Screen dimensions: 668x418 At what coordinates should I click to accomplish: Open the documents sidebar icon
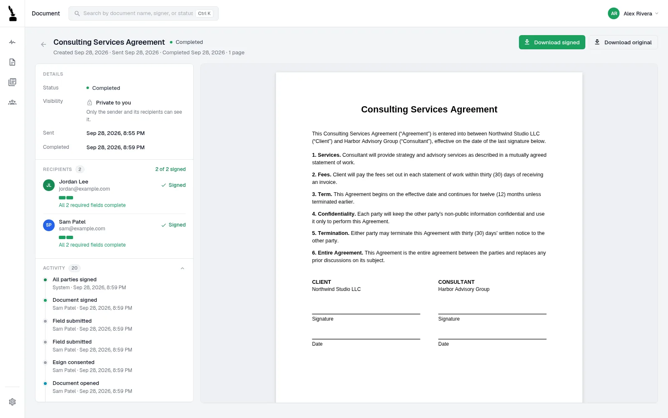point(13,62)
